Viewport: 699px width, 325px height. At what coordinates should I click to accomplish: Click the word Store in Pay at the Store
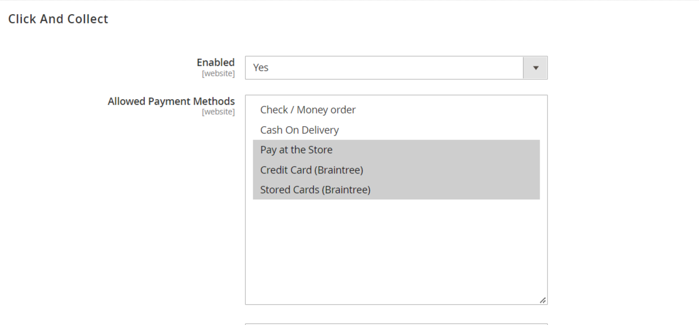[x=319, y=150]
